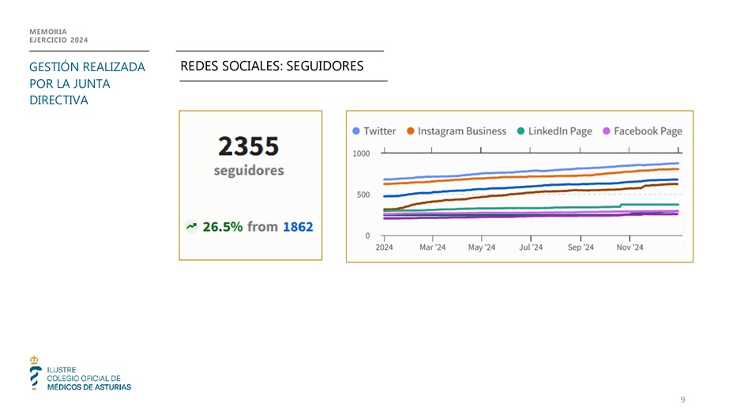
Task: Click the blue 1862 previous value
Action: (298, 227)
